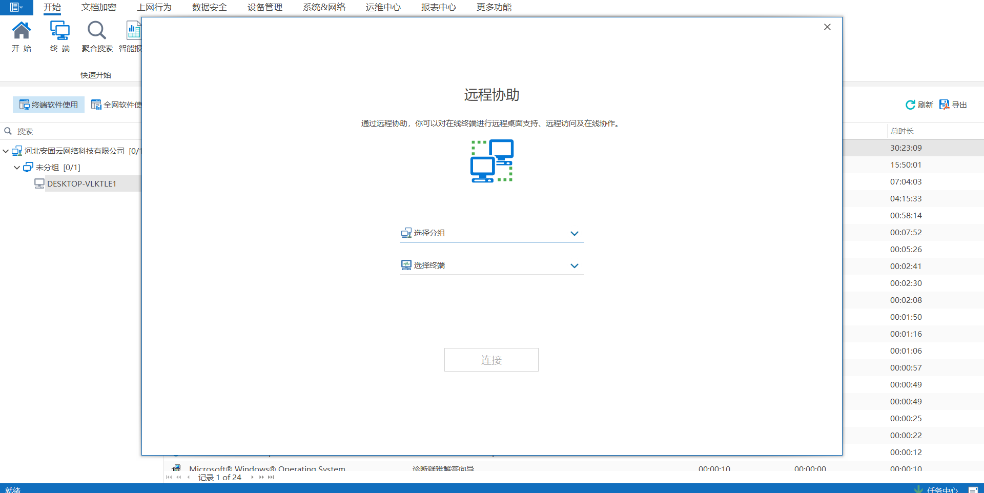
Task: Click the 刷新 refresh icon
Action: pyautogui.click(x=910, y=105)
